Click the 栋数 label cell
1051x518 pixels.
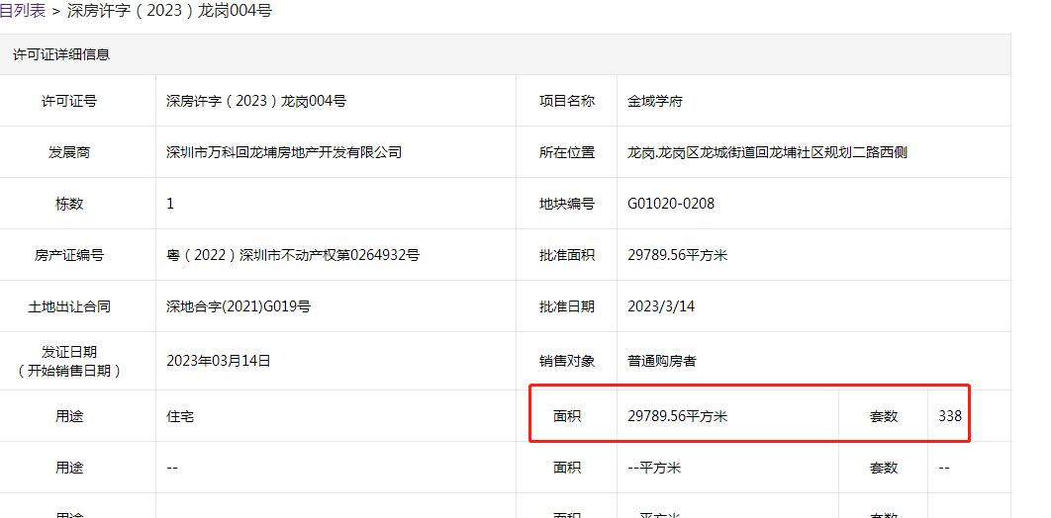pos(69,204)
